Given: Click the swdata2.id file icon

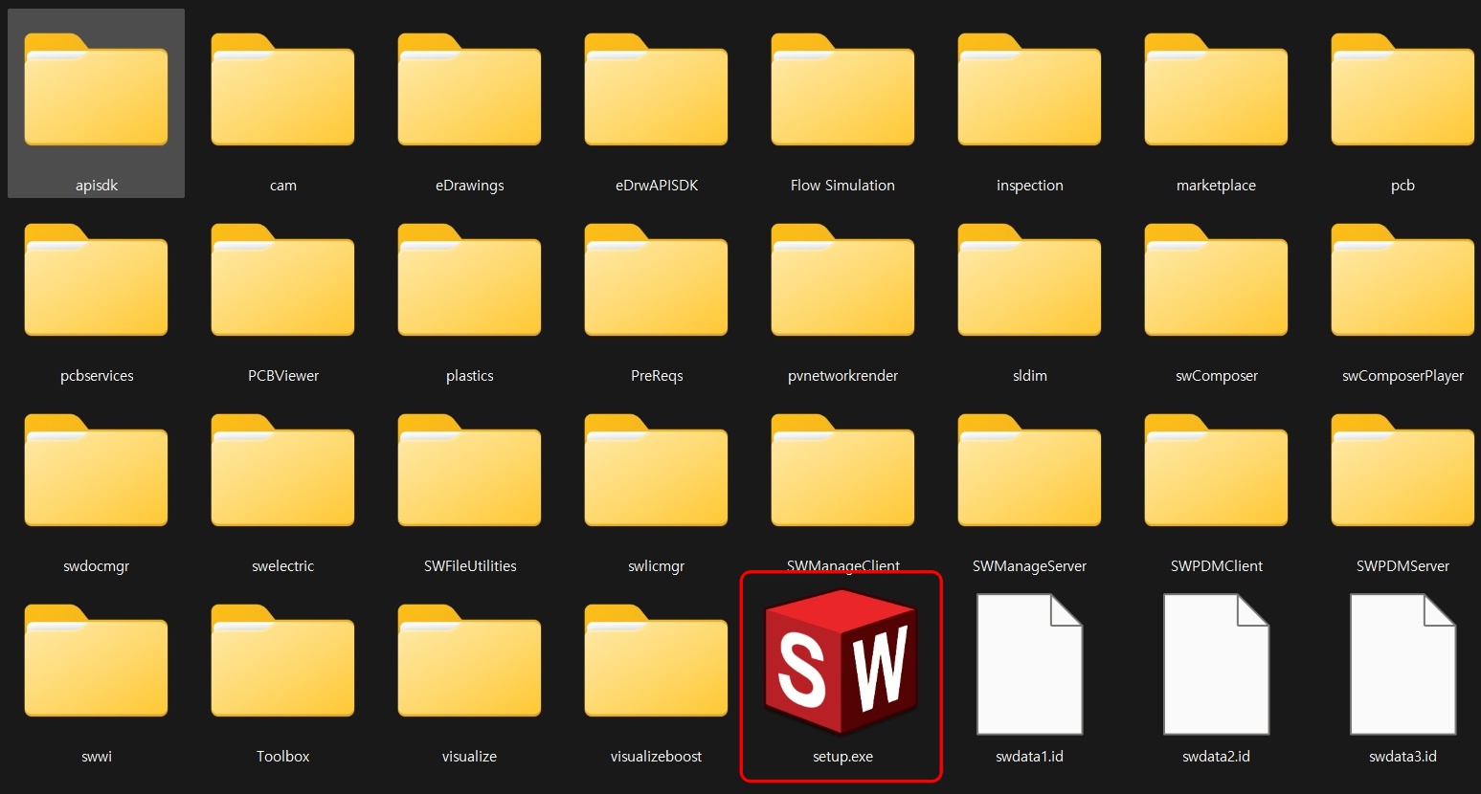Looking at the screenshot, I should pos(1216,664).
